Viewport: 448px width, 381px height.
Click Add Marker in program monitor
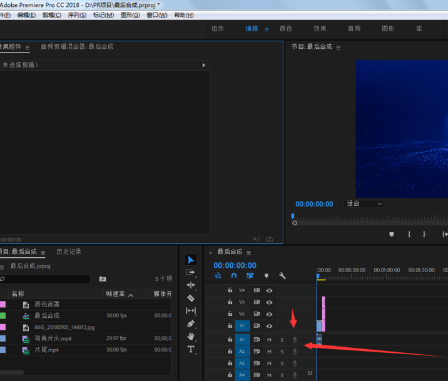coord(392,234)
